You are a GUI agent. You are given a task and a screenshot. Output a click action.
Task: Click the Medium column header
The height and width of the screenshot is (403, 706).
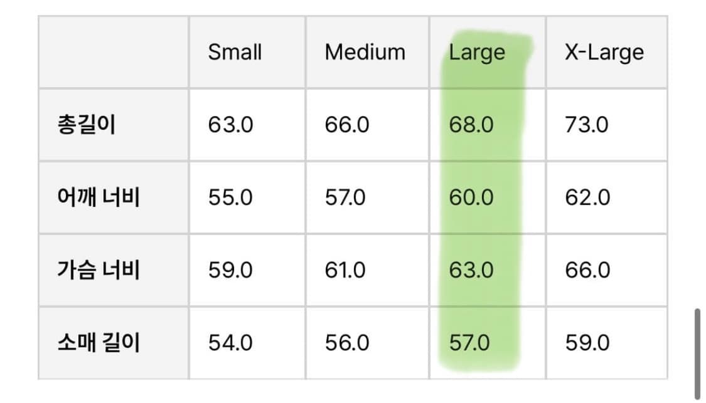click(x=365, y=52)
